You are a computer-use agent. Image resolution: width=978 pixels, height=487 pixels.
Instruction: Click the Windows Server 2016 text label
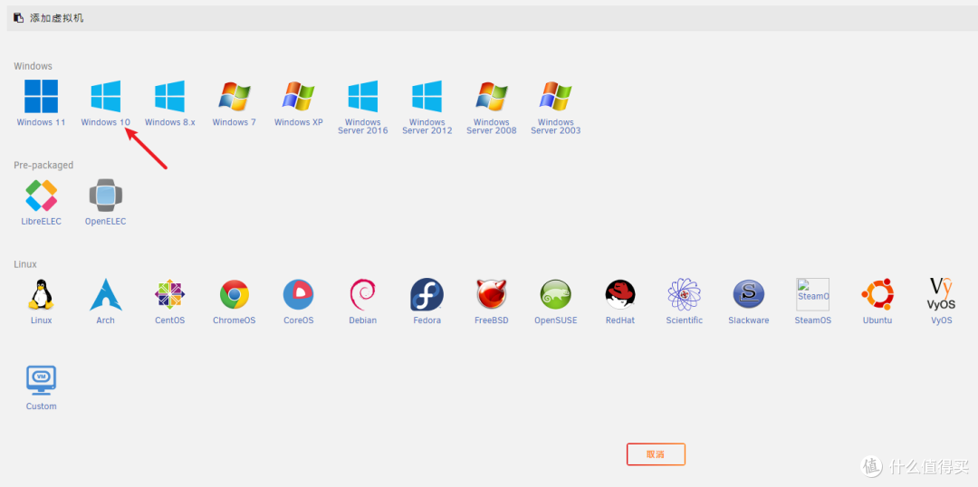pyautogui.click(x=363, y=127)
